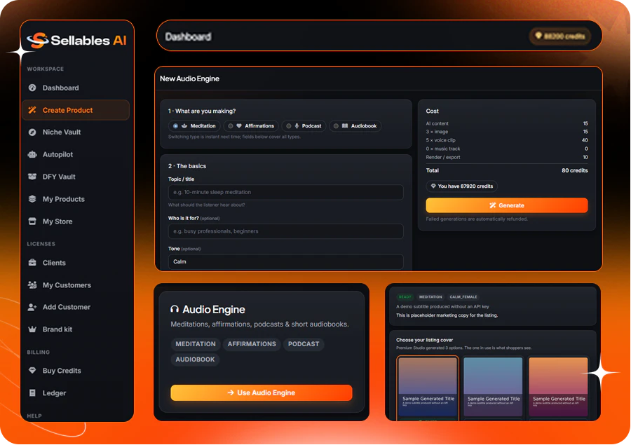Click the headphones icon beside Audio Engine
This screenshot has width=631, height=445.
tap(175, 309)
